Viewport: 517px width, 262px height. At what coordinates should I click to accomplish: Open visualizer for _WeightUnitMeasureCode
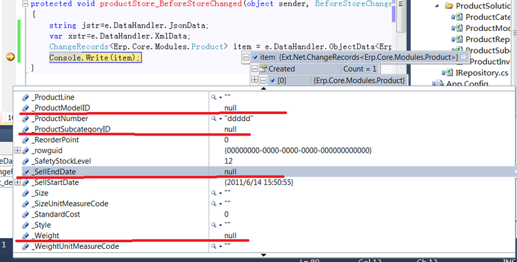(x=214, y=246)
